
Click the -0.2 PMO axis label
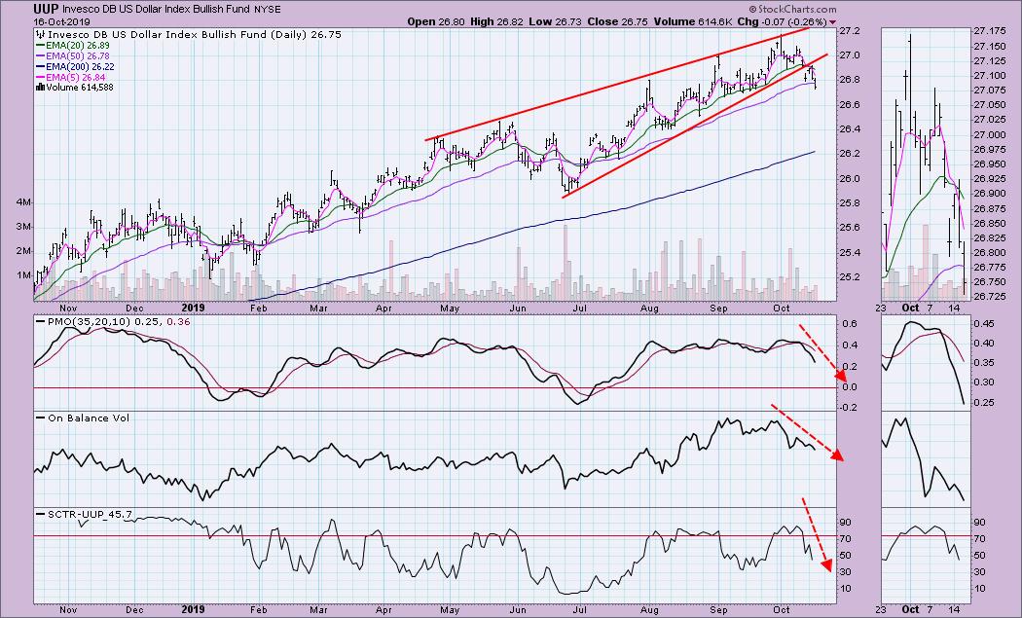pos(846,408)
